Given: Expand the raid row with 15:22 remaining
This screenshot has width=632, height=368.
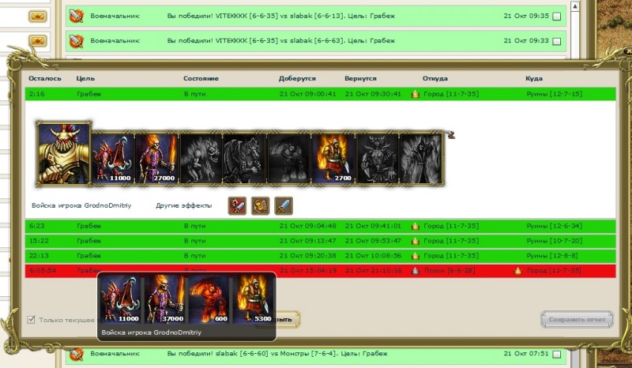Looking at the screenshot, I should [316, 240].
